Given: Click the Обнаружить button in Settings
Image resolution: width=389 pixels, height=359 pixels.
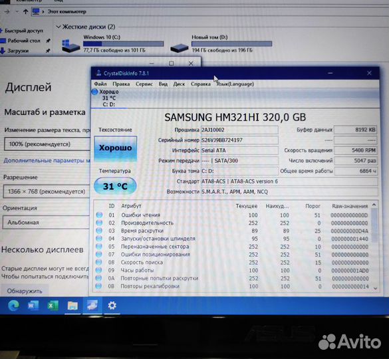Looking at the screenshot, I should [x=25, y=291].
